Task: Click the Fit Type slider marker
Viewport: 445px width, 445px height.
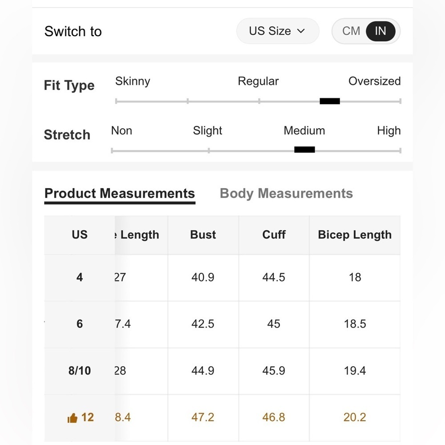Action: pos(329,101)
